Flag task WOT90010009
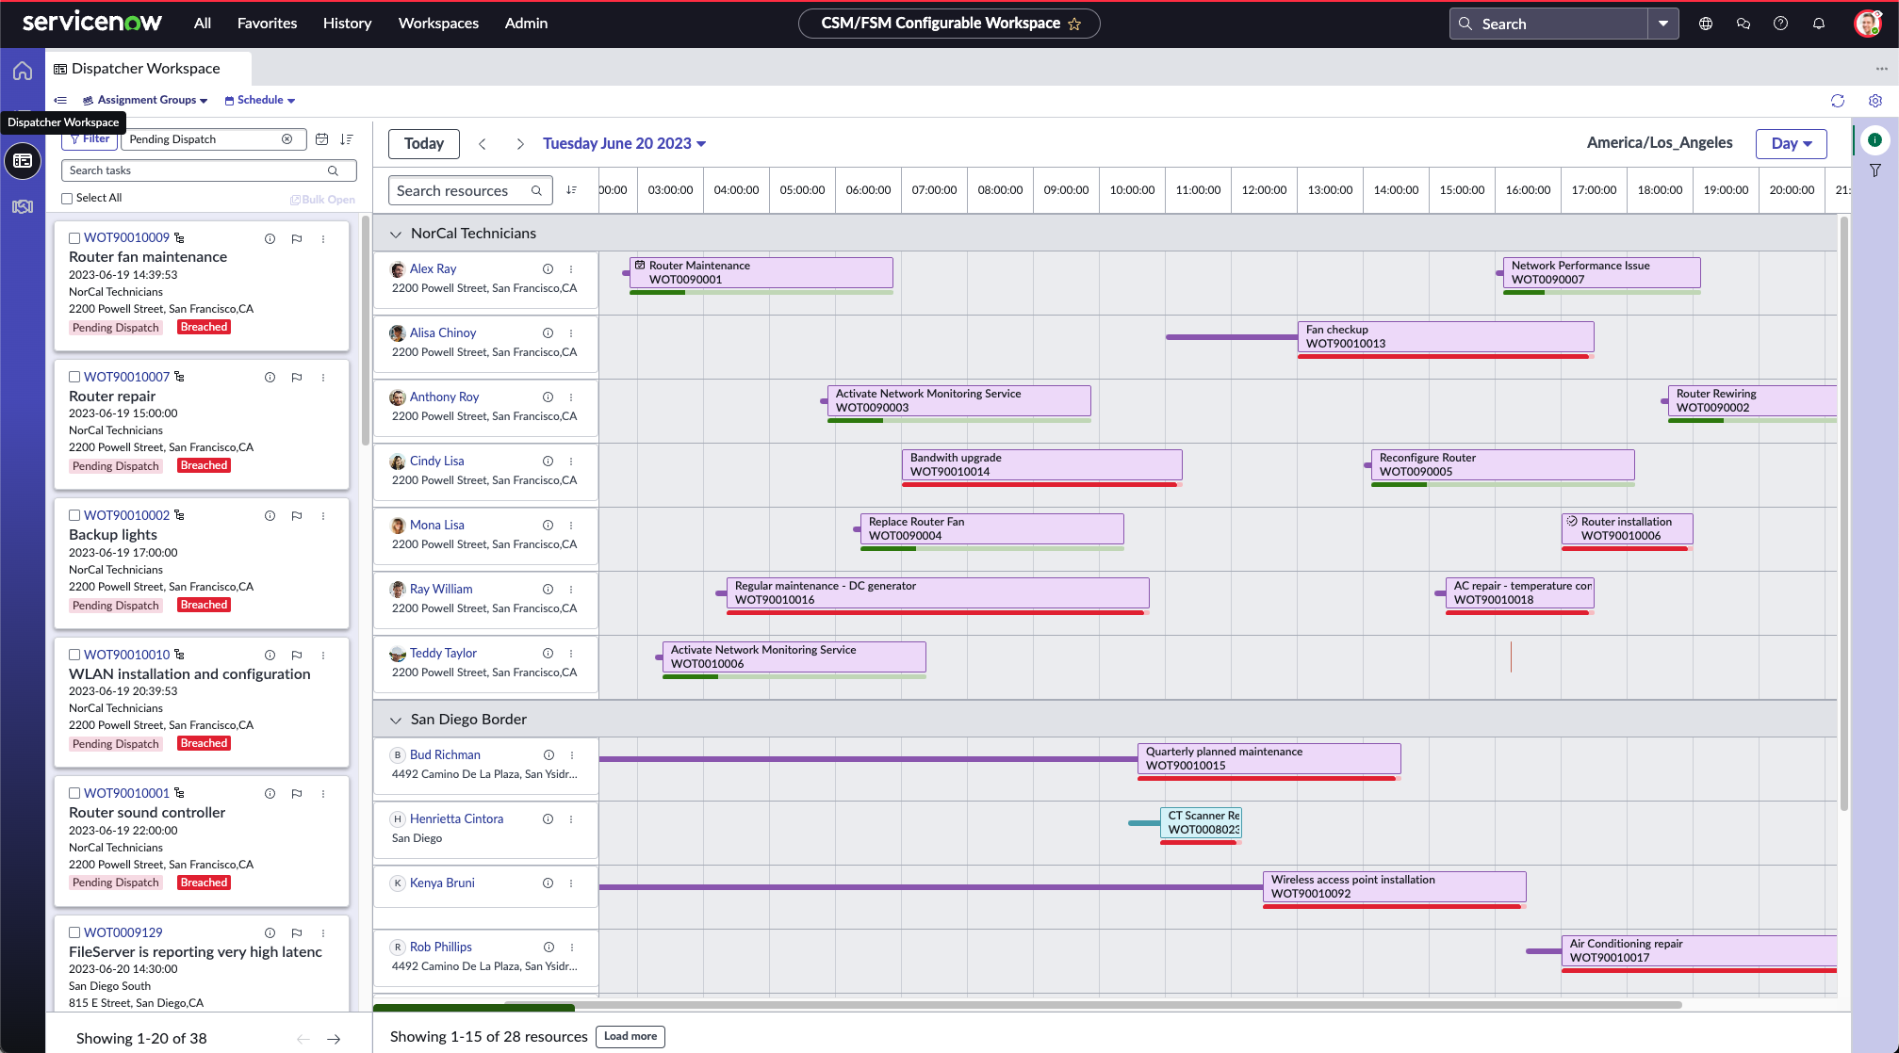 tap(297, 239)
